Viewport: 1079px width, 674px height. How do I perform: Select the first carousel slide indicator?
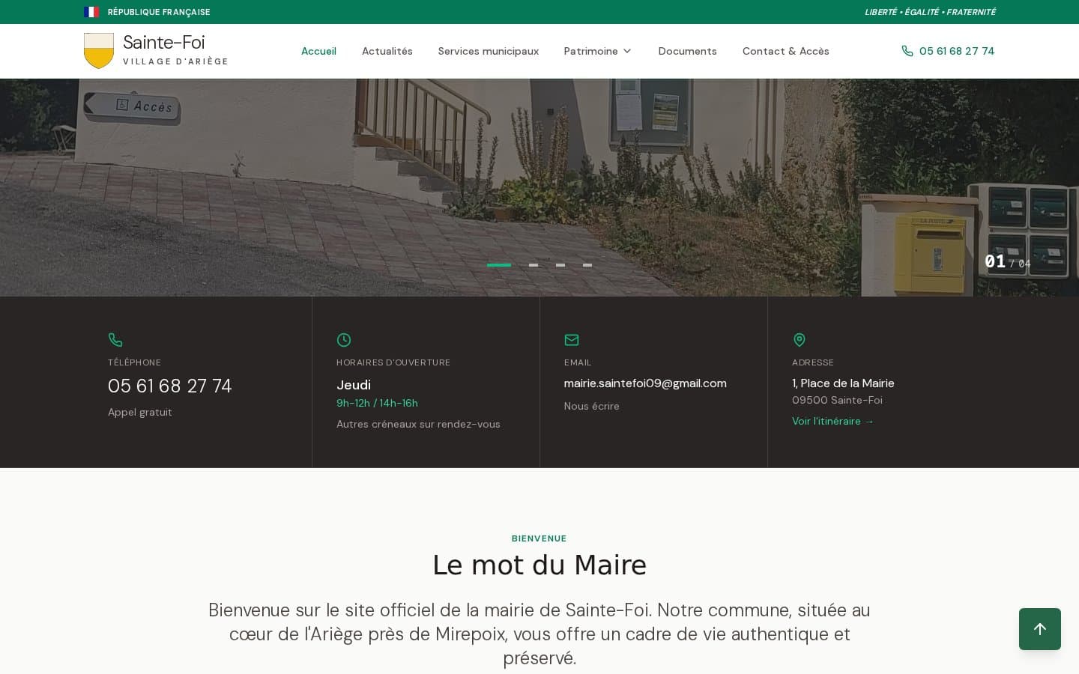pyautogui.click(x=499, y=265)
